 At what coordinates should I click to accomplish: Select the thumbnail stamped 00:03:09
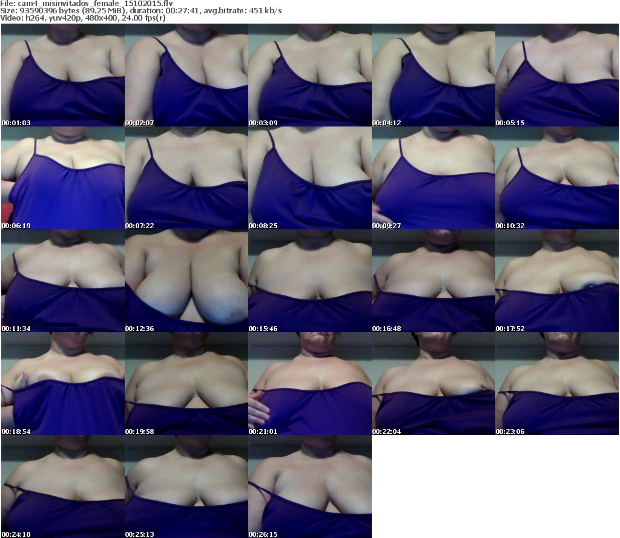tap(310, 75)
